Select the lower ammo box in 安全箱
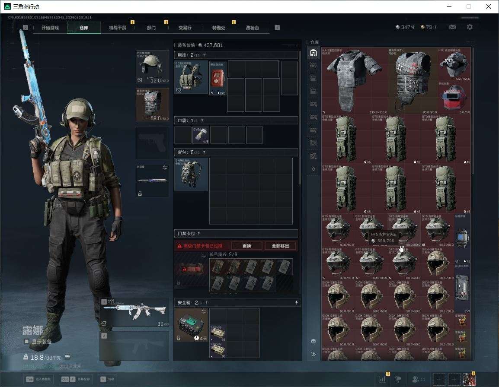Screen dimensions: 499x387 tap(218, 350)
